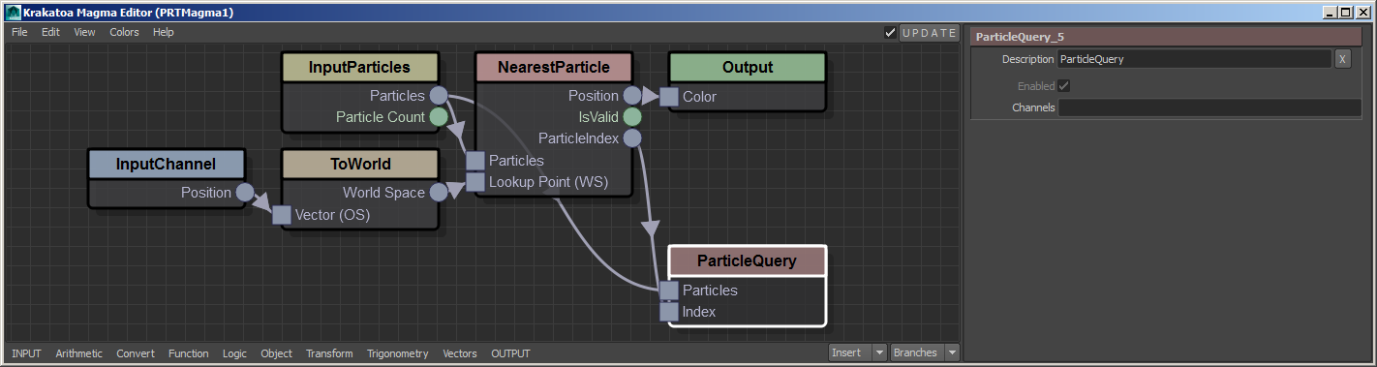Click the IsValid output socket
1377x367 pixels.
coord(631,117)
